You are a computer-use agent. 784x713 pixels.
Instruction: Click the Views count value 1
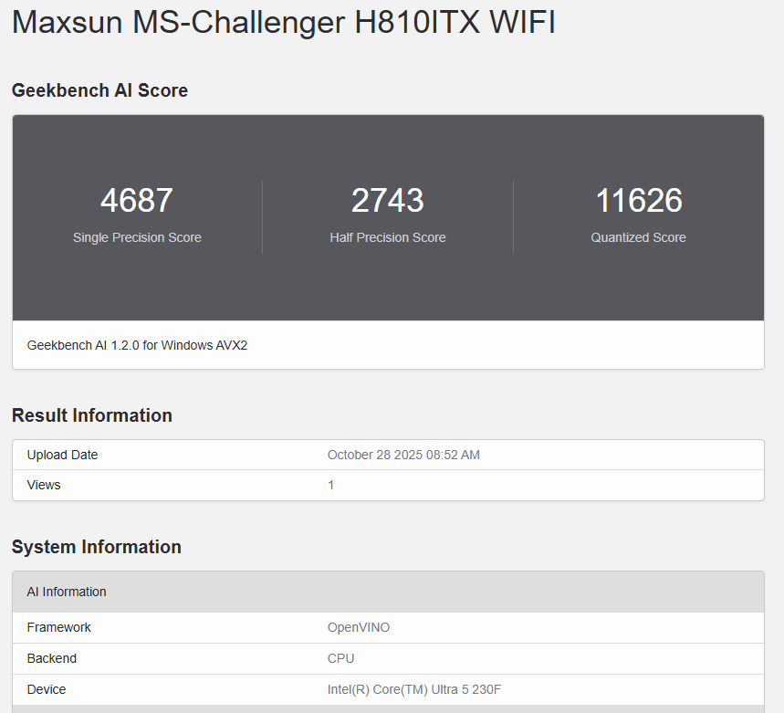click(331, 485)
